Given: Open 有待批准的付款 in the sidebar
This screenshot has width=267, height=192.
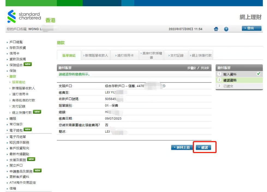Looking at the screenshot, I should coord(23,100).
